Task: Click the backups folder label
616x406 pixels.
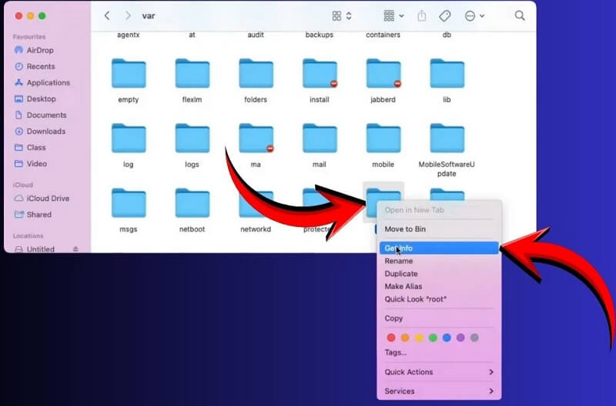Action: click(x=320, y=35)
